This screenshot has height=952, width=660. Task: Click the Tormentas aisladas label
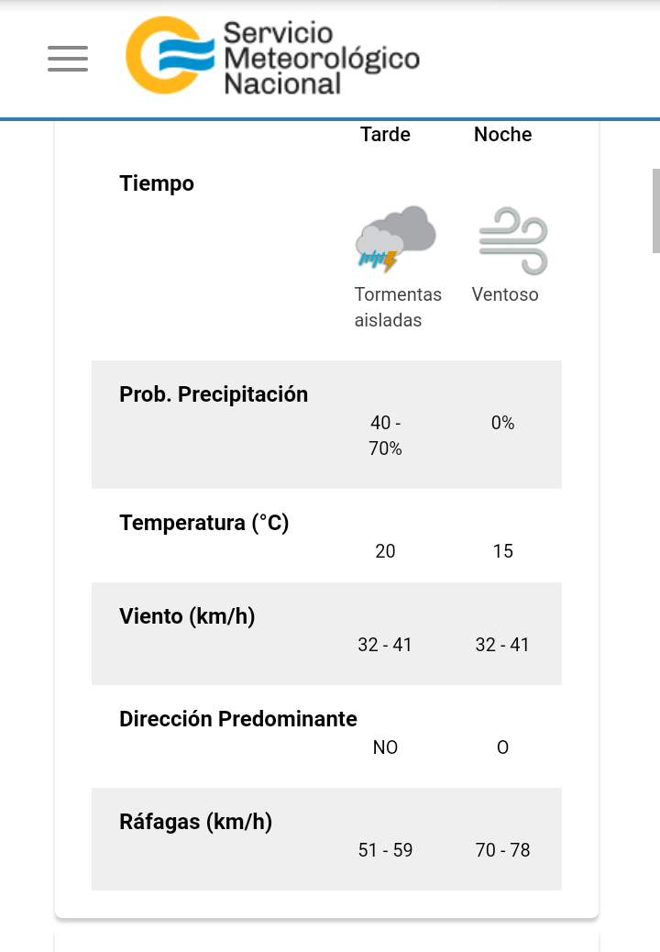[398, 307]
